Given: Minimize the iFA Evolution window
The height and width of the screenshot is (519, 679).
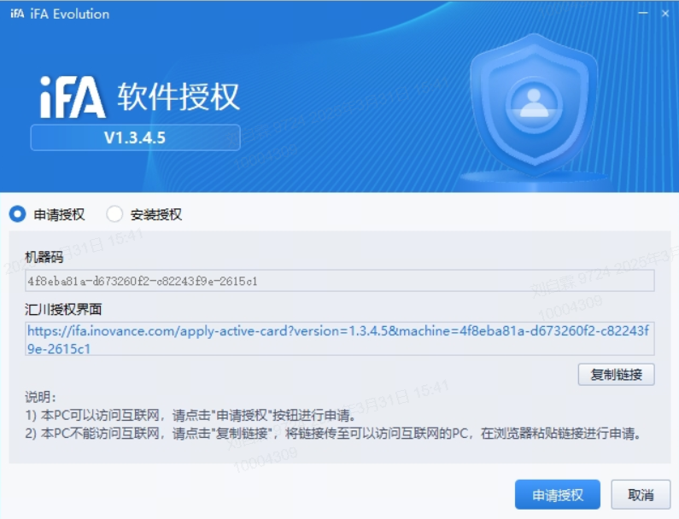Looking at the screenshot, I should (x=643, y=14).
